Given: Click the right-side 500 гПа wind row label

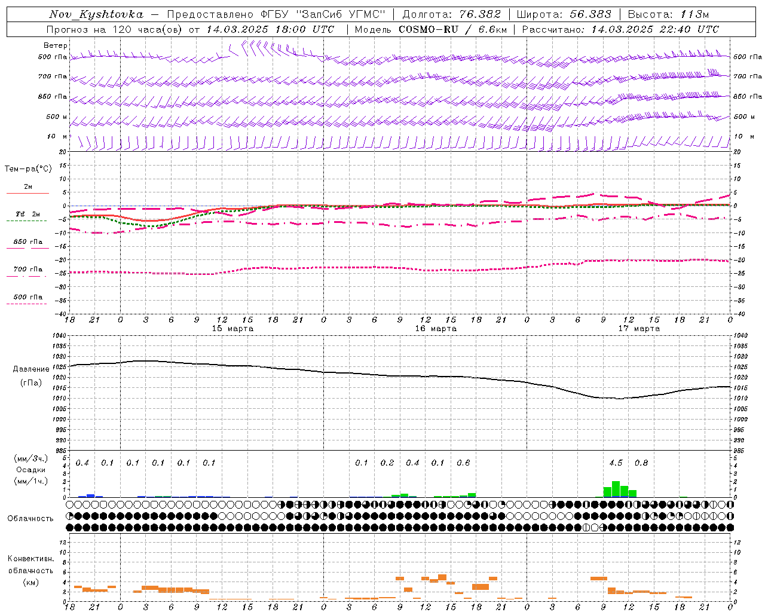Looking at the screenshot, I should pyautogui.click(x=748, y=57).
